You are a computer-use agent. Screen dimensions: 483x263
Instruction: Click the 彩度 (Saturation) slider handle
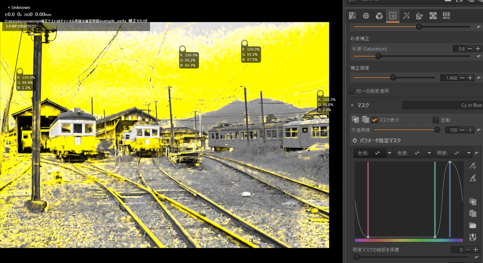[378, 56]
